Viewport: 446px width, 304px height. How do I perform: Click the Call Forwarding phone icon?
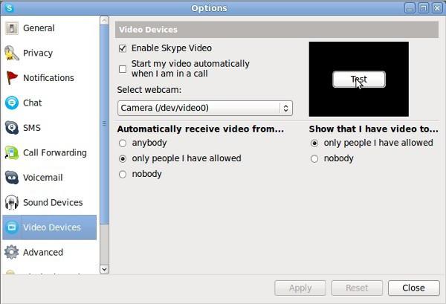click(12, 152)
